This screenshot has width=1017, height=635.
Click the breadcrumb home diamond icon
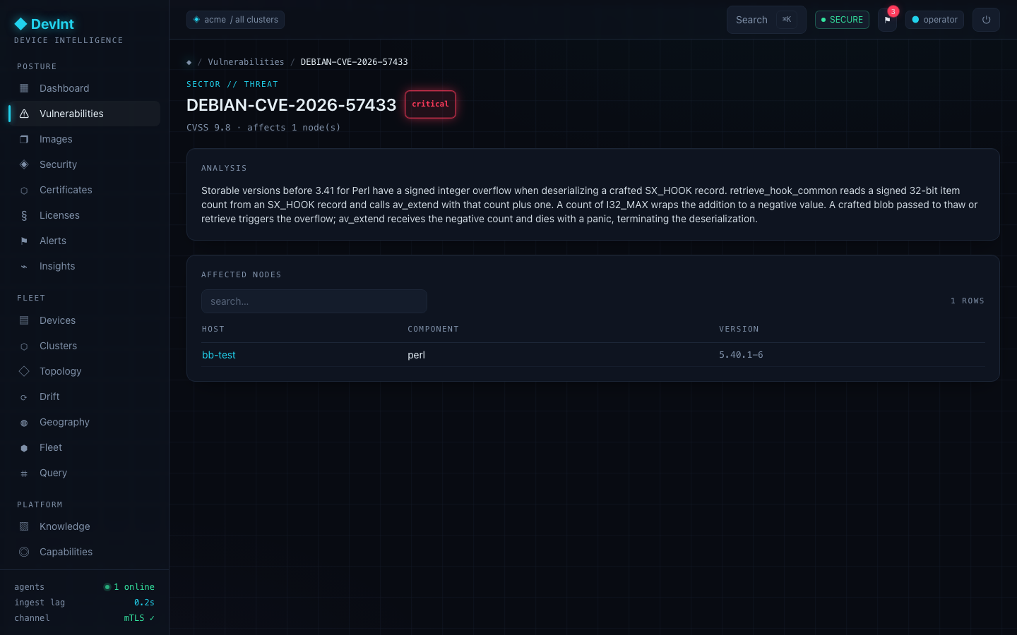189,62
